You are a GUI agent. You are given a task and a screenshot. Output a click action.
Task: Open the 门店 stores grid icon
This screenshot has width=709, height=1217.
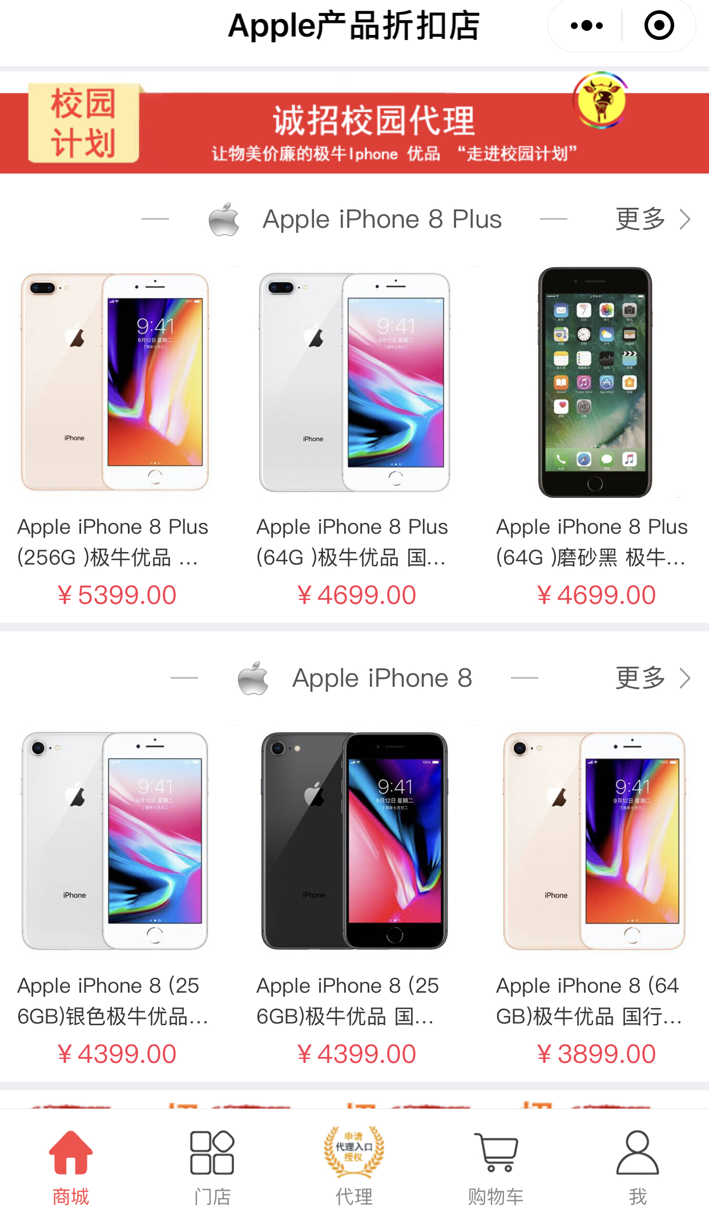(x=212, y=1152)
